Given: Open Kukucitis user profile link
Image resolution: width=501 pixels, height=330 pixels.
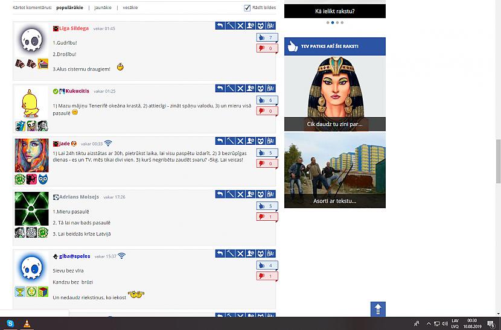Looking at the screenshot, I should coord(77,91).
